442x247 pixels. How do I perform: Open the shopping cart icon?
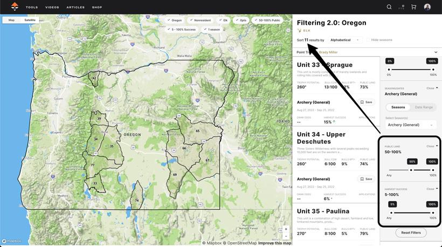[x=413, y=7]
